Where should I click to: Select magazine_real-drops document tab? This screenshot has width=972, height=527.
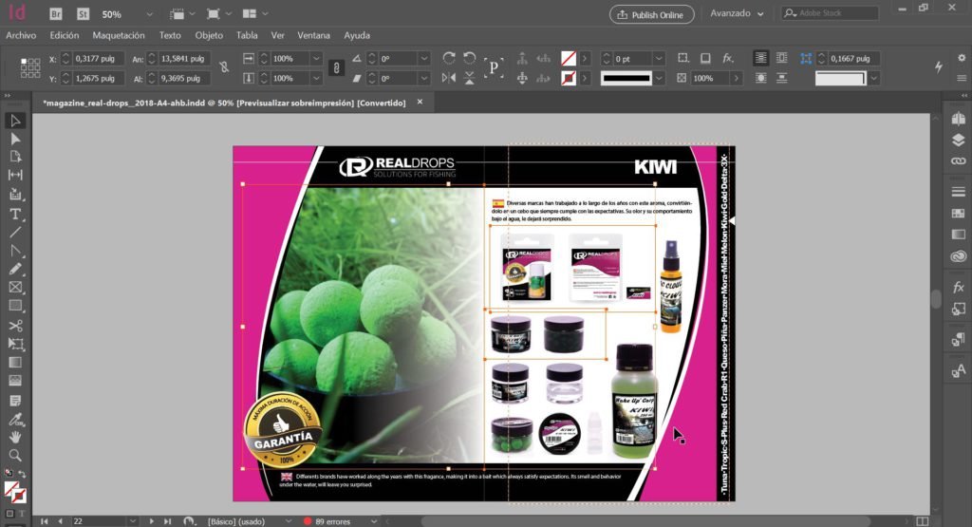(224, 103)
